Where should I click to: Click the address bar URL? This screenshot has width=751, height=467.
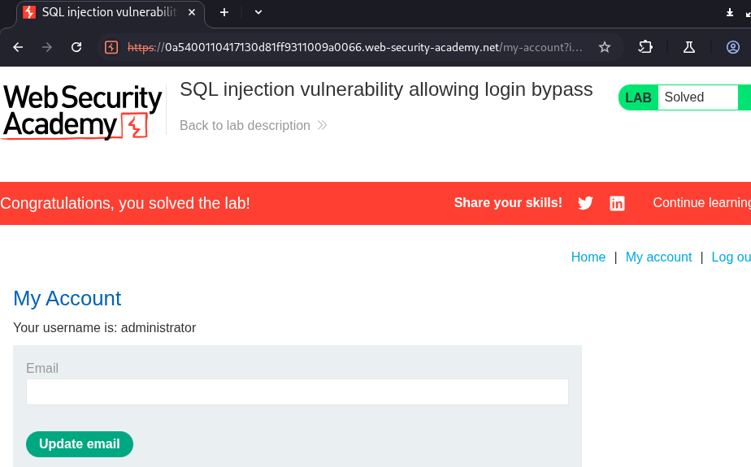(354, 47)
